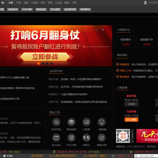Viewport: 158px width, 158px height.
Task: Play the 每日视点 course icon
Action: pos(117,76)
